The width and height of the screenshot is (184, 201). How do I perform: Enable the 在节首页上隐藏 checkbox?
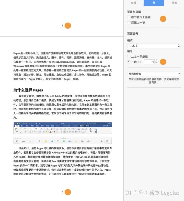click(129, 17)
